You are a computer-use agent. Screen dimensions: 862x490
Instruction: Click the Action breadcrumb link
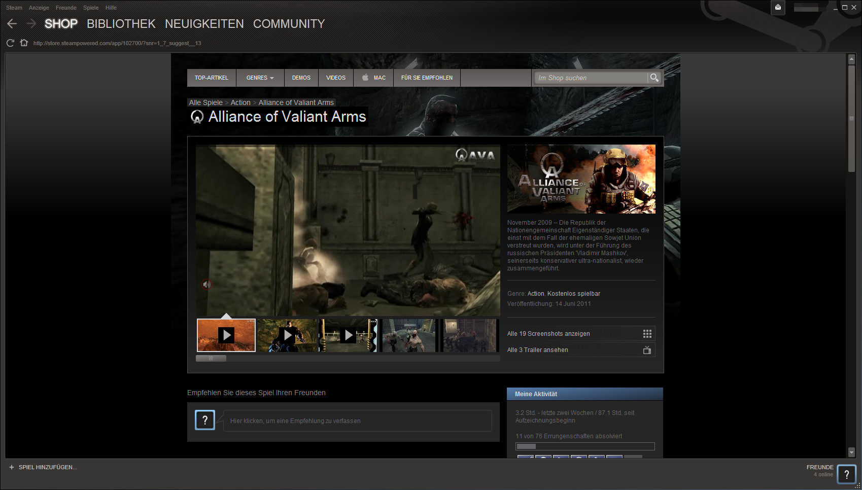click(x=240, y=102)
